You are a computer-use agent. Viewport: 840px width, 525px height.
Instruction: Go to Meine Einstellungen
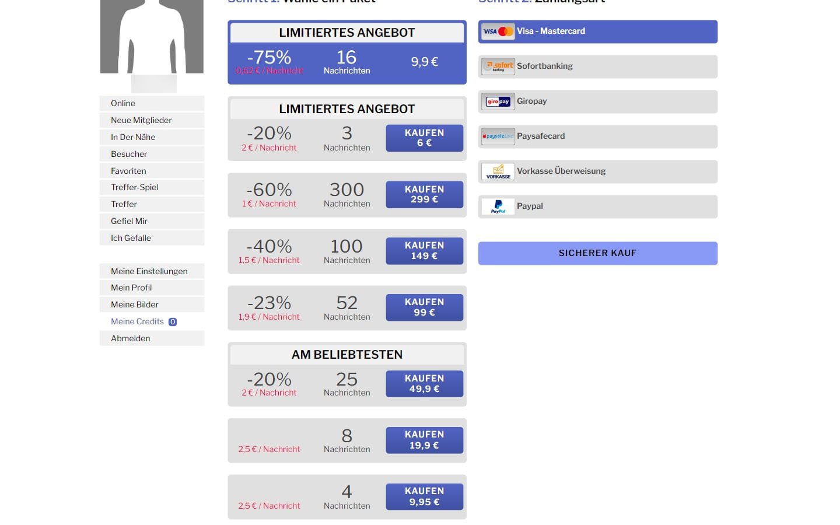click(x=152, y=271)
